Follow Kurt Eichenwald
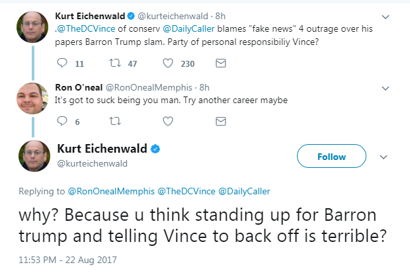Image resolution: width=410 pixels, height=273 pixels. pos(331,156)
